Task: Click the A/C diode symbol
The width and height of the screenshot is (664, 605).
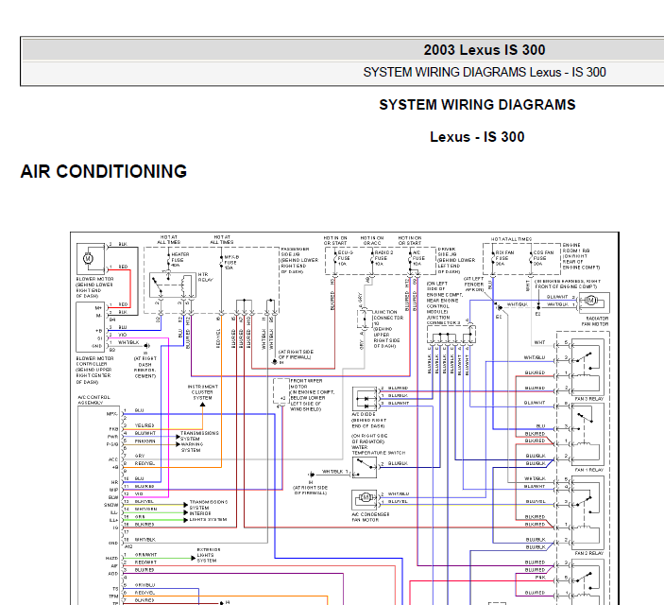Action: click(x=365, y=399)
